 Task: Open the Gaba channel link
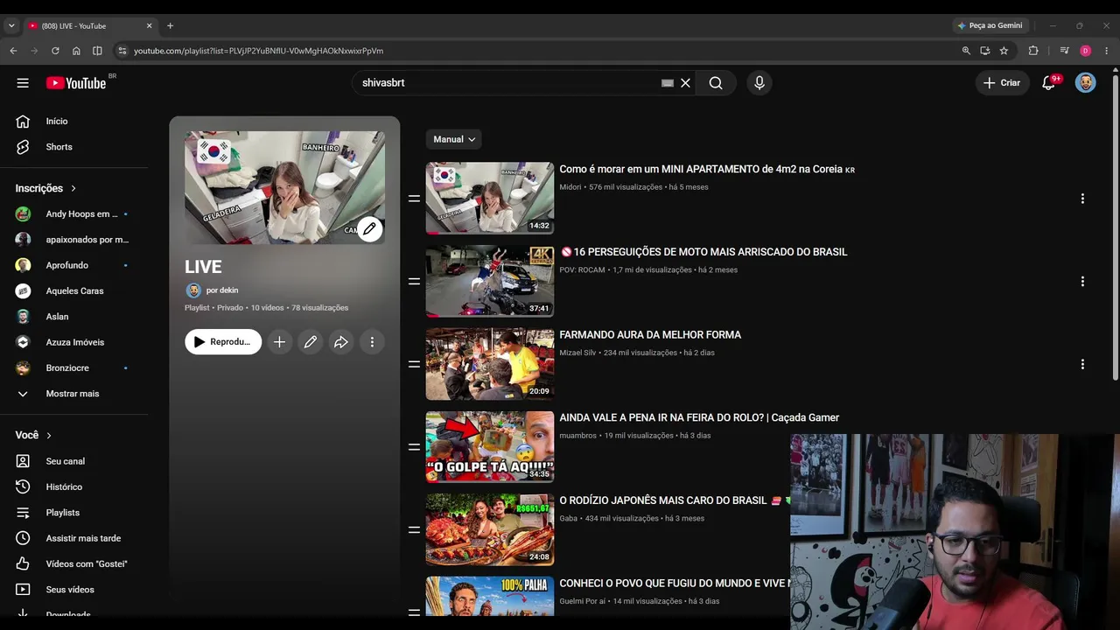pos(569,519)
